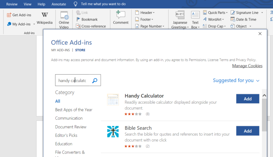Open the View ribbon tab
Image resolution: width=273 pixels, height=157 pixels.
(28, 4)
